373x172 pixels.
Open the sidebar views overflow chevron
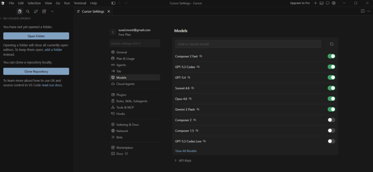[x=52, y=11]
